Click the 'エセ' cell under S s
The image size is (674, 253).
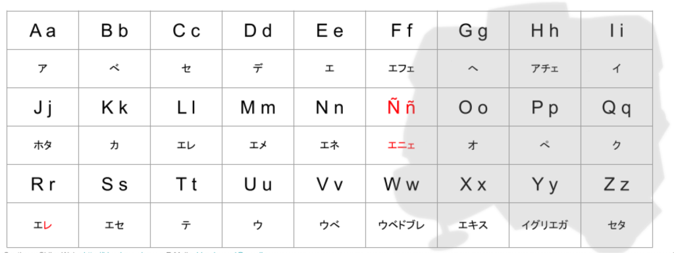click(115, 225)
